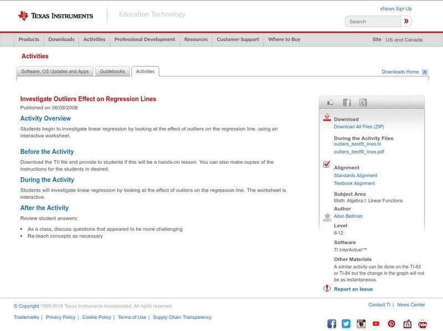This screenshot has width=443, height=331.
Task: Open the News Center link
Action: [x=411, y=305]
